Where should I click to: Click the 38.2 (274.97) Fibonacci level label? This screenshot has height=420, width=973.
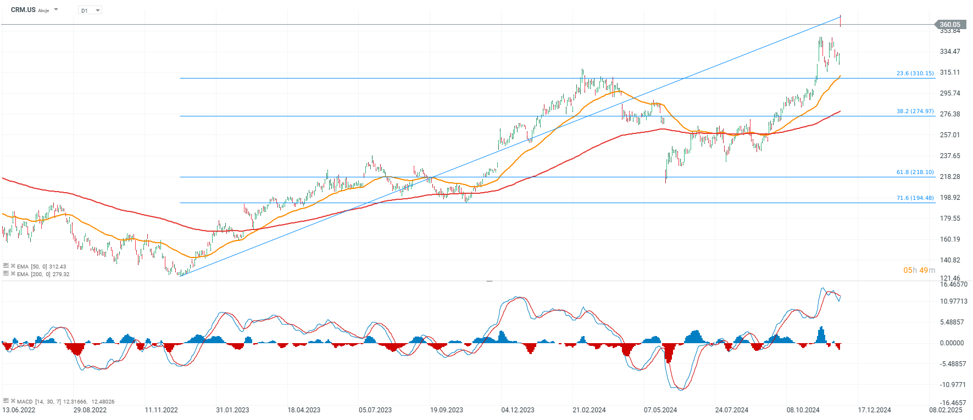pyautogui.click(x=915, y=111)
